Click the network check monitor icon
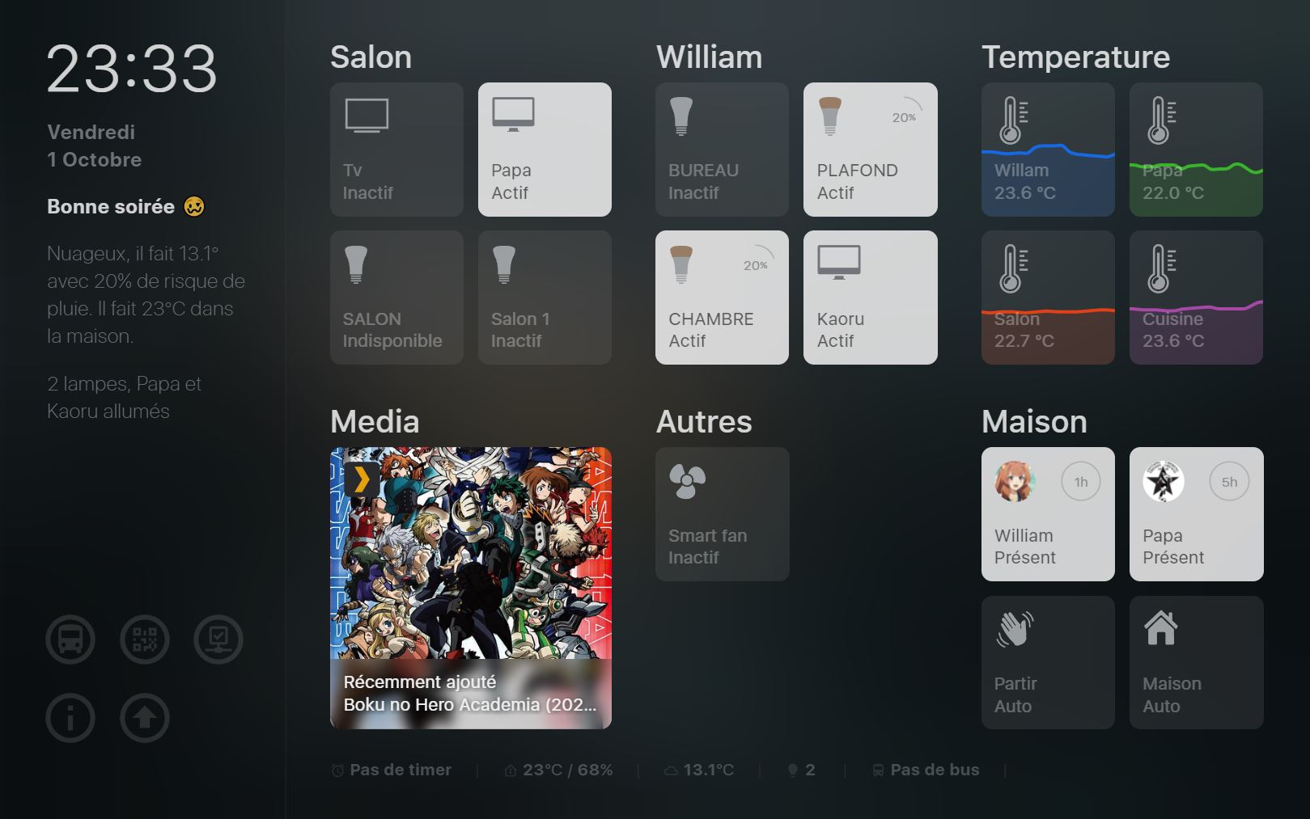1310x819 pixels. (218, 640)
